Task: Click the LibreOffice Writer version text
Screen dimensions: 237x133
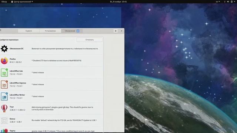Action: click(x=16, y=98)
